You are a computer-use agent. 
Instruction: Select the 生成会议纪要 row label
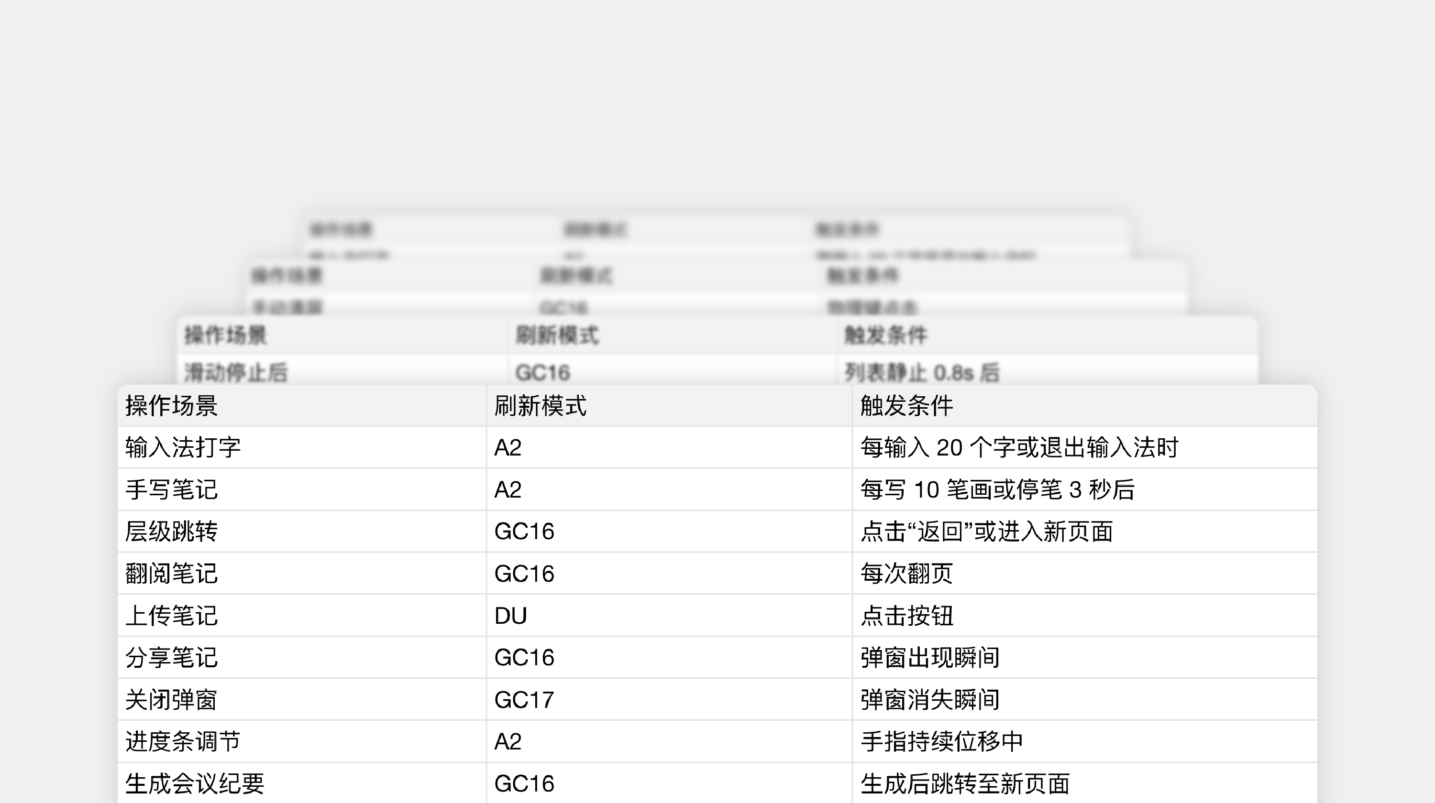point(189,783)
